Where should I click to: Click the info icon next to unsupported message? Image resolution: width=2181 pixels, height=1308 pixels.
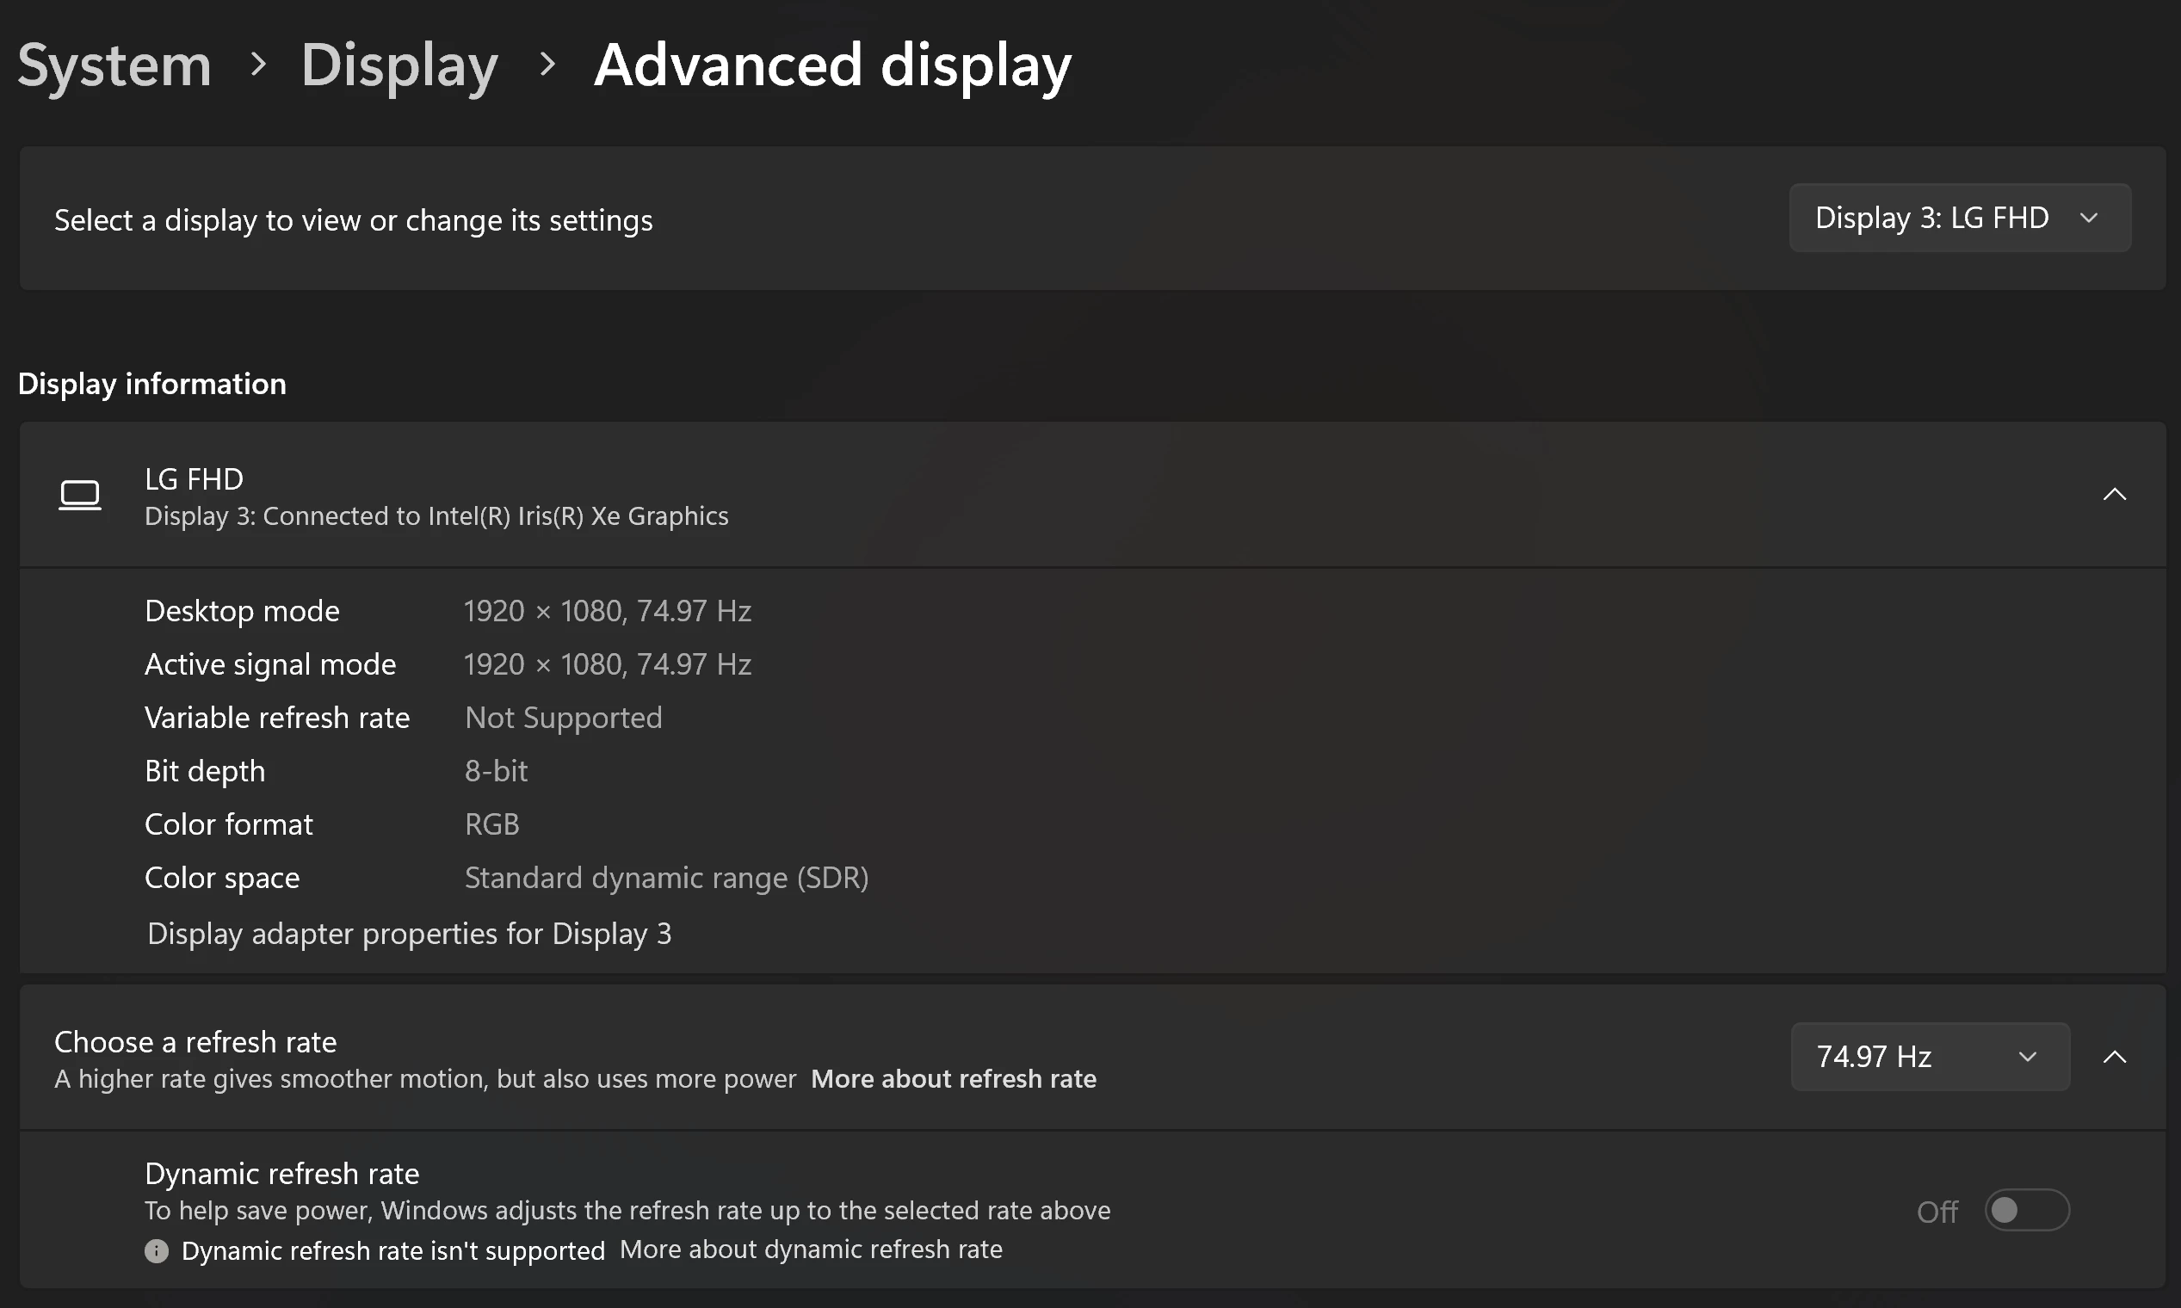156,1250
